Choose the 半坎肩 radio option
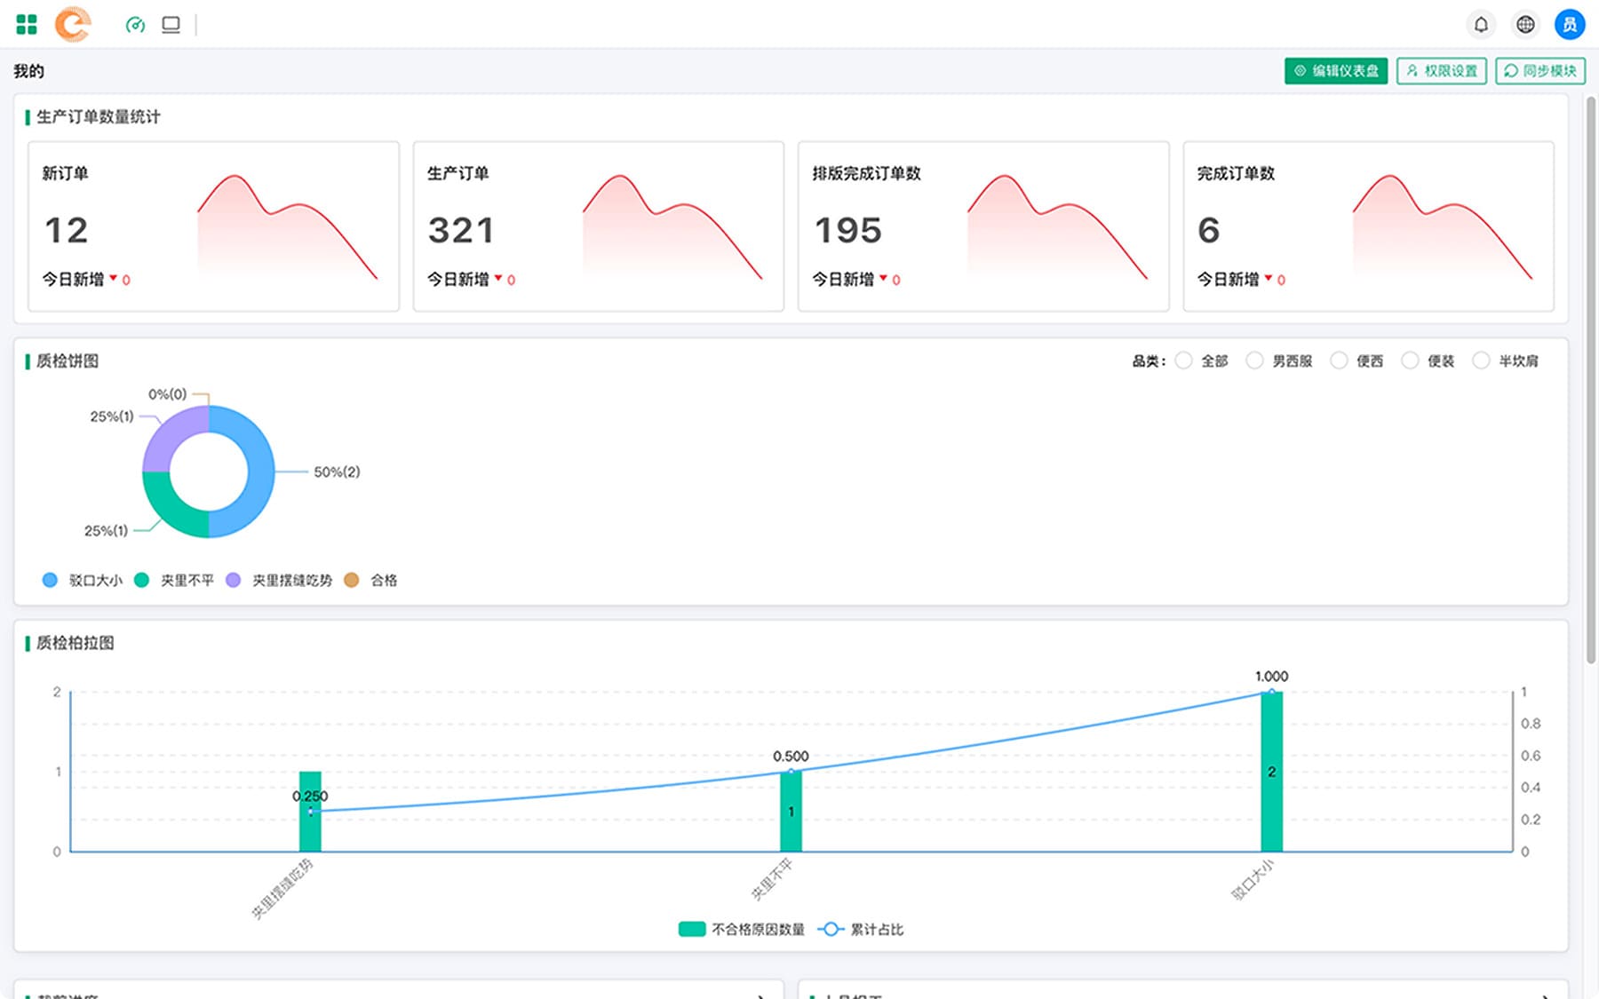The height and width of the screenshot is (999, 1599). point(1481,361)
